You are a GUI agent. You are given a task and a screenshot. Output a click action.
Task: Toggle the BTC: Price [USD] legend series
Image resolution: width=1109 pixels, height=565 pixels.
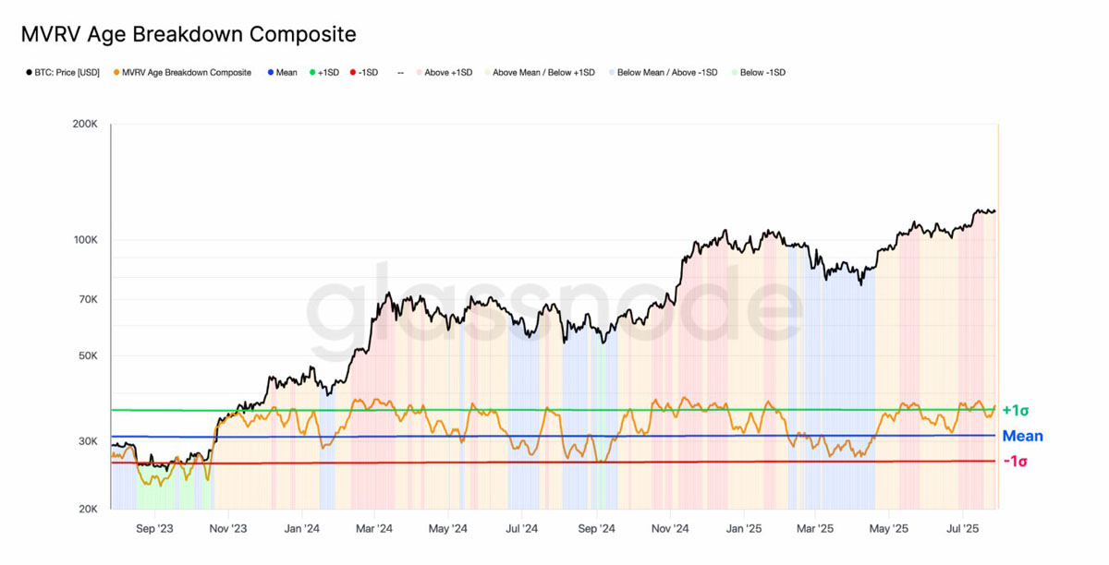(x=66, y=72)
